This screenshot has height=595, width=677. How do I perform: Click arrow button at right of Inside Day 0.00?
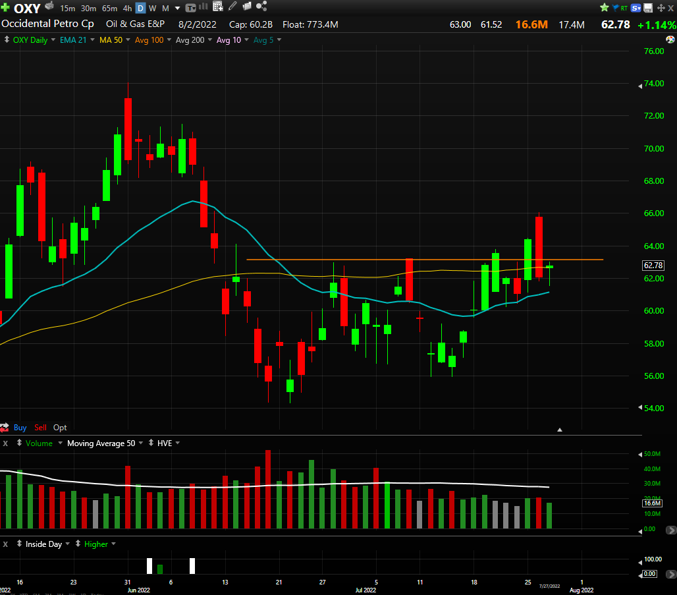[671, 575]
